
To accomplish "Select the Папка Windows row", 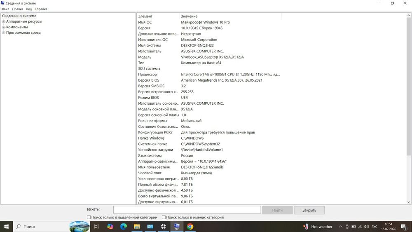I will [209, 138].
